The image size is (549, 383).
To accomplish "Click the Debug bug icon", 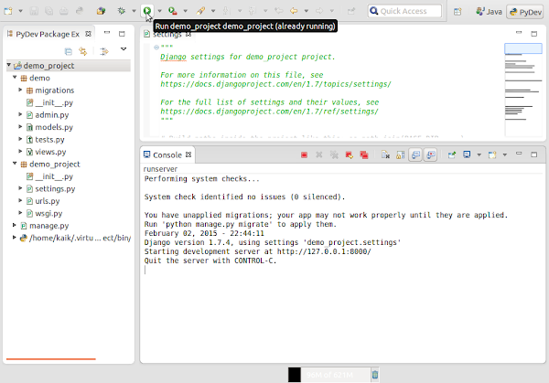I will pyautogui.click(x=122, y=11).
